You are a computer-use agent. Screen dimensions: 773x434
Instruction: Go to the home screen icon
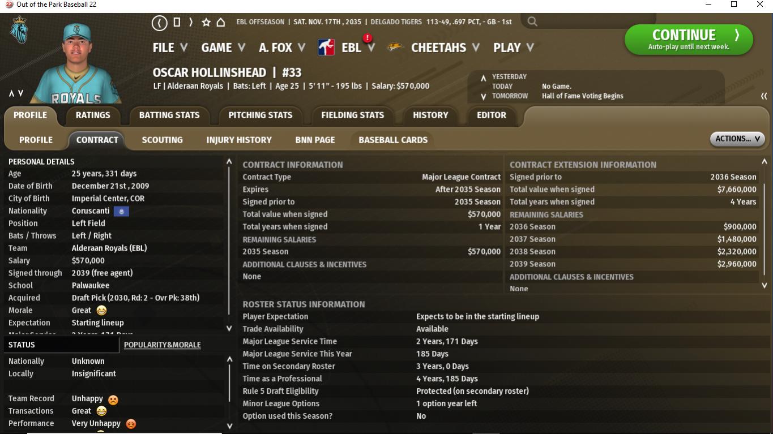tap(221, 23)
